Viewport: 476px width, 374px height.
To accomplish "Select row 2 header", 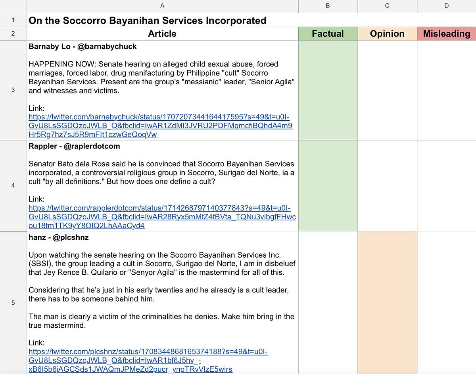I will (13, 34).
